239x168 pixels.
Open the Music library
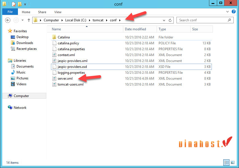(x=21, y=72)
